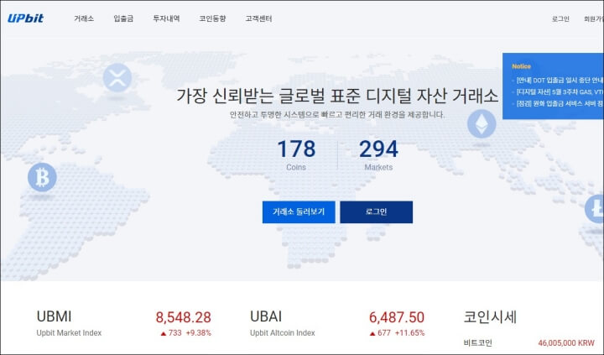604x355 pixels.
Task: Open the DOT 입출금 일시 중단 notice
Action: pyautogui.click(x=558, y=81)
